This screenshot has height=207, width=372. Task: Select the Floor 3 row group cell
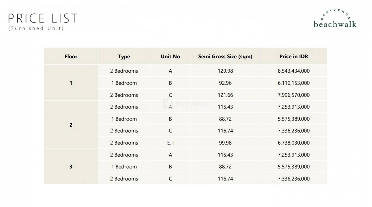71,167
